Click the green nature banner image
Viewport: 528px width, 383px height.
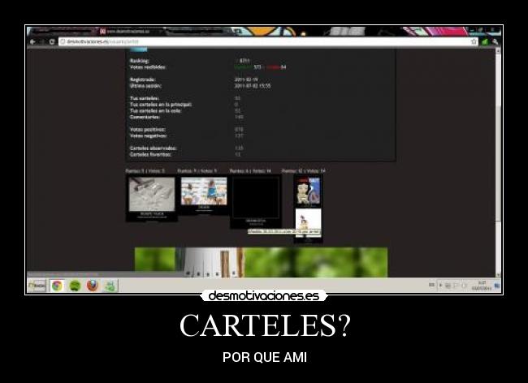click(261, 262)
